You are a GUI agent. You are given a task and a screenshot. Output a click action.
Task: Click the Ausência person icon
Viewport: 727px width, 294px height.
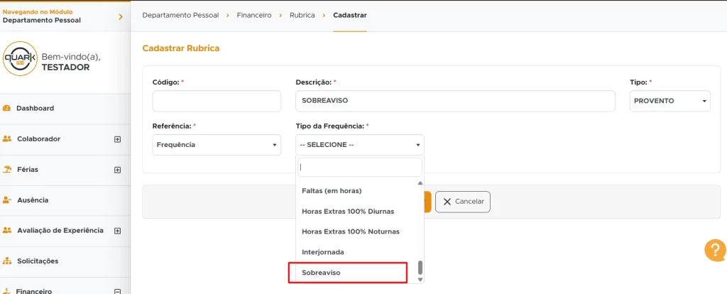coord(7,200)
